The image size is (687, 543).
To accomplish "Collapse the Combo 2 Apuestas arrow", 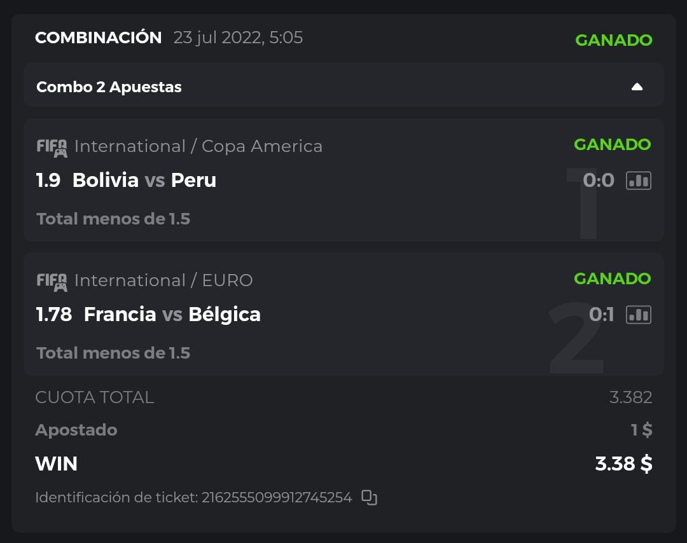I will click(x=637, y=87).
